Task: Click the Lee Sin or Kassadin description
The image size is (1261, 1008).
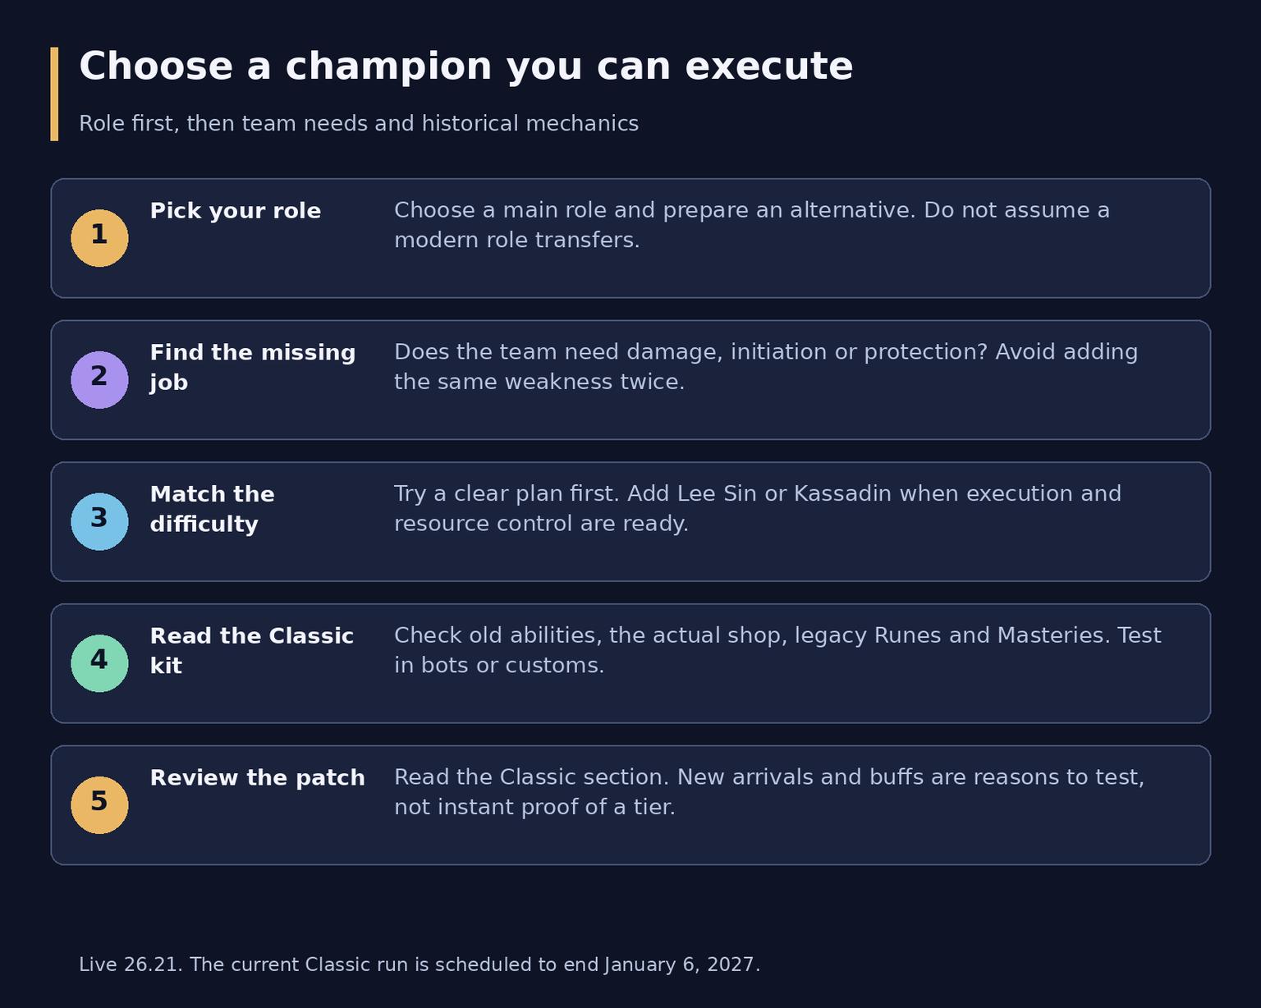Action: click(x=758, y=508)
